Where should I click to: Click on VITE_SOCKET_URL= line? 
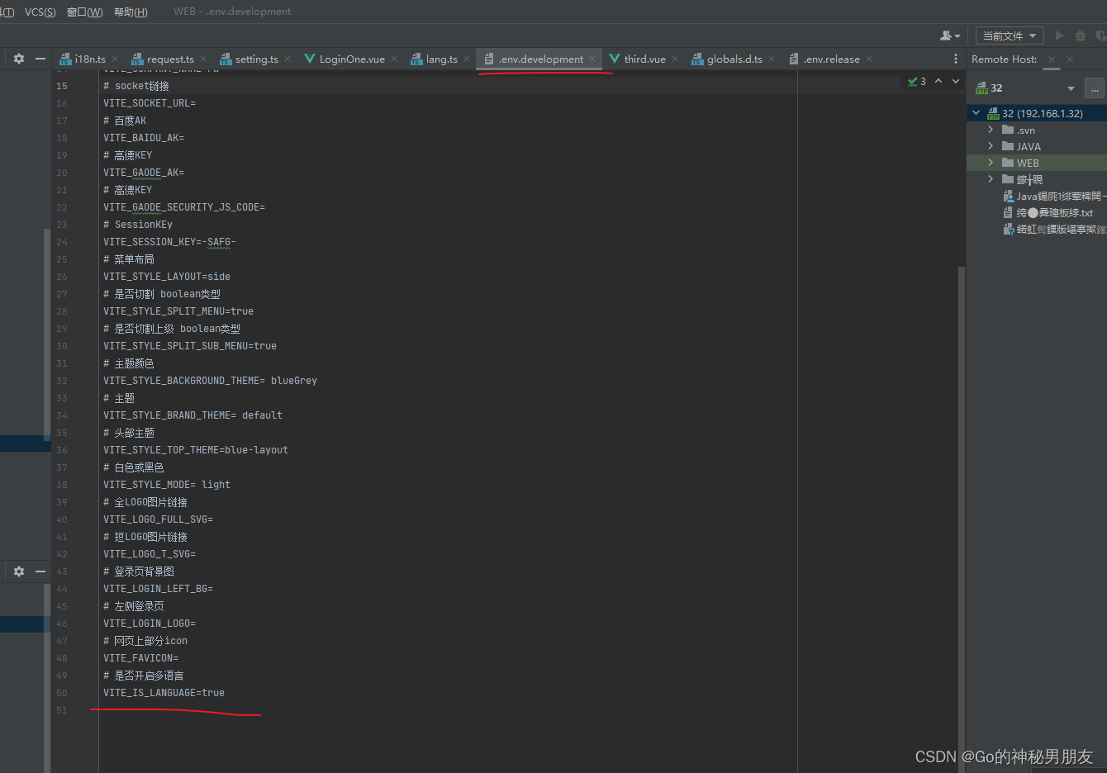pyautogui.click(x=150, y=103)
